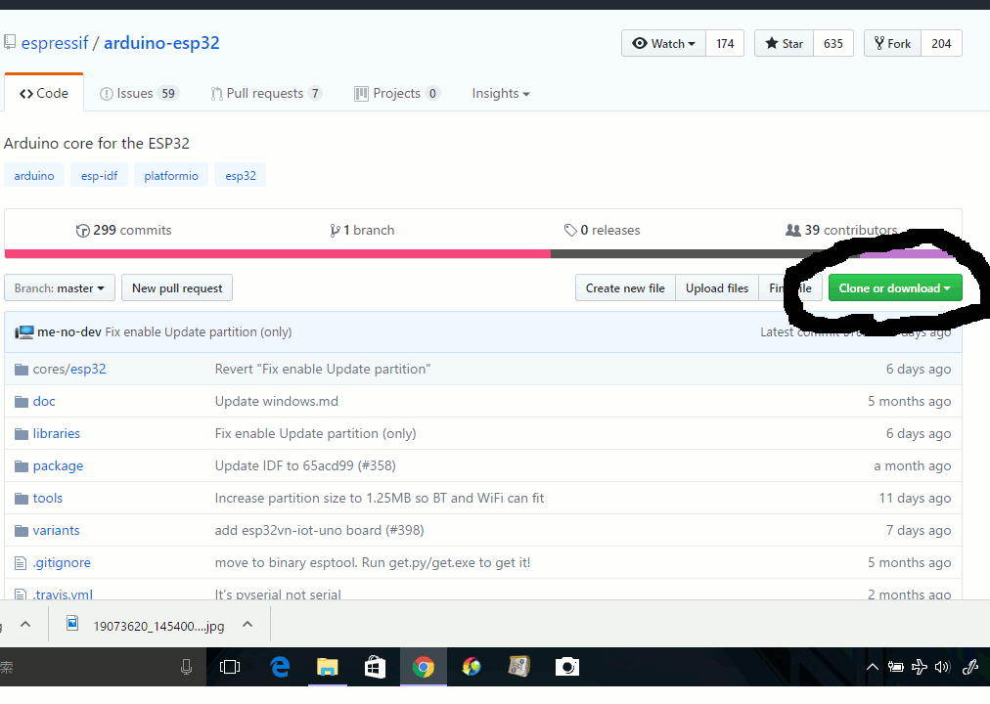990x704 pixels.
Task: Open the arduino-esp32 repository link
Action: (x=161, y=43)
